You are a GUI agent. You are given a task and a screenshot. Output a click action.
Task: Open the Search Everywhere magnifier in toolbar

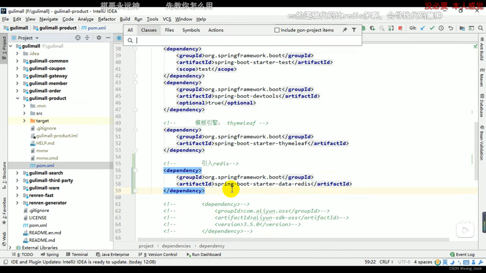click(x=481, y=28)
